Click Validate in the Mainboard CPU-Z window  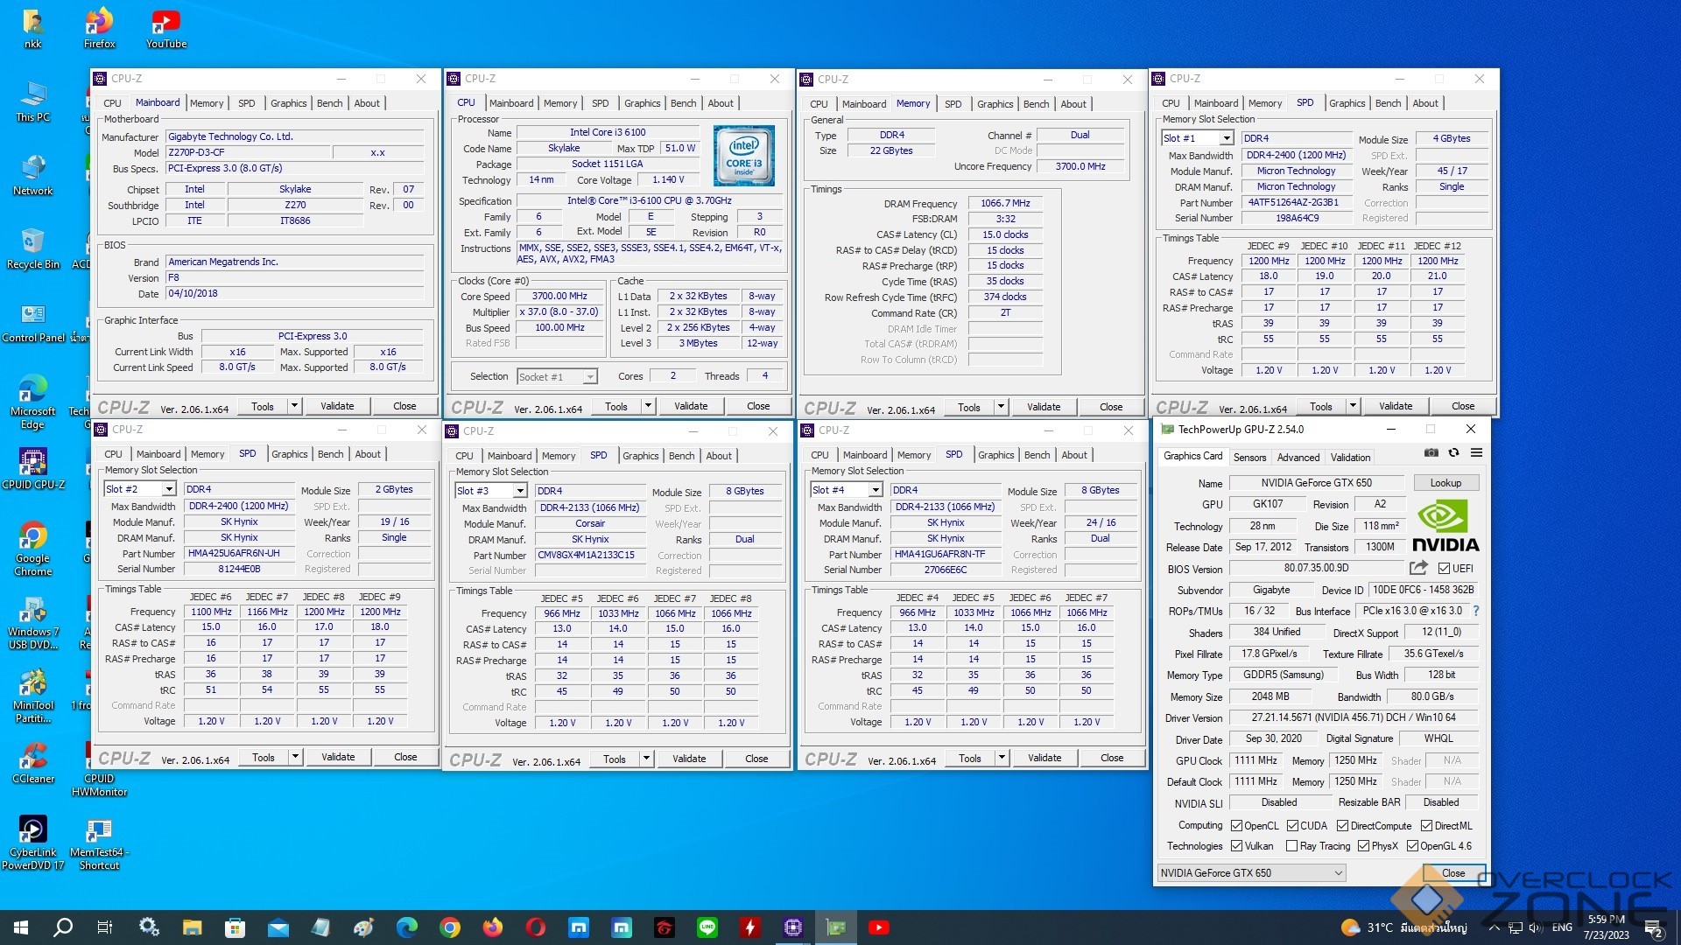click(337, 406)
